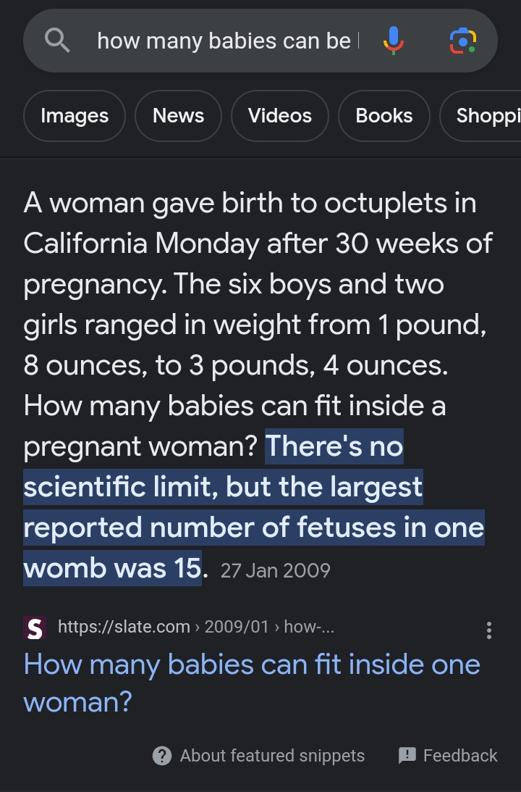
Task: Click the highlighted snippet answer text
Action: [254, 507]
